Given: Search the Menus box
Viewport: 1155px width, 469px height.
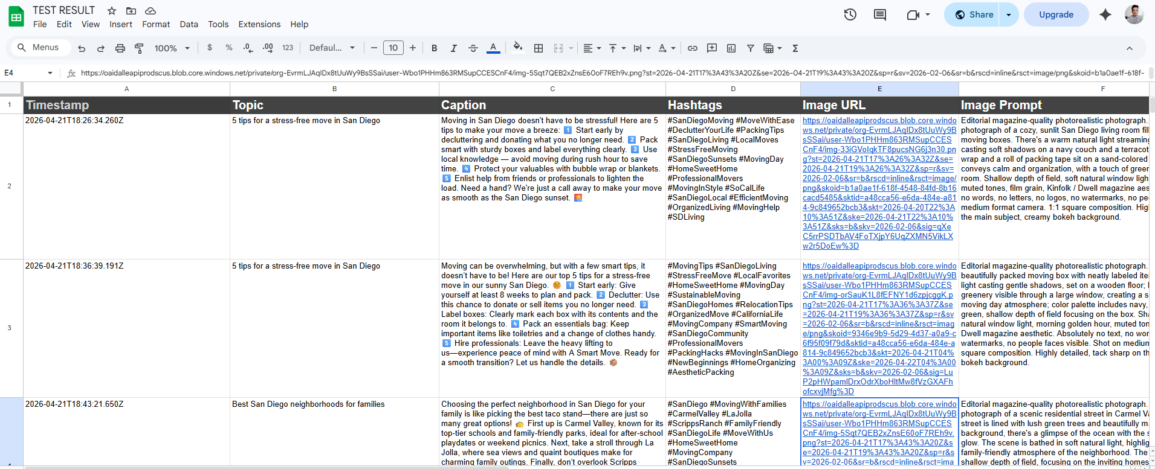Looking at the screenshot, I should coord(41,48).
